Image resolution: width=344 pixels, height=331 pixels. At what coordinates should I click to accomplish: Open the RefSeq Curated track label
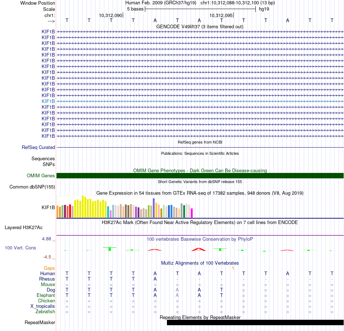pos(38,148)
